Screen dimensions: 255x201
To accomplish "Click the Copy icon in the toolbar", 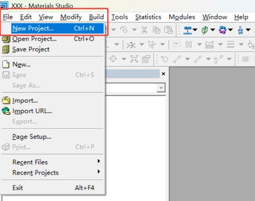I will click(156, 30).
